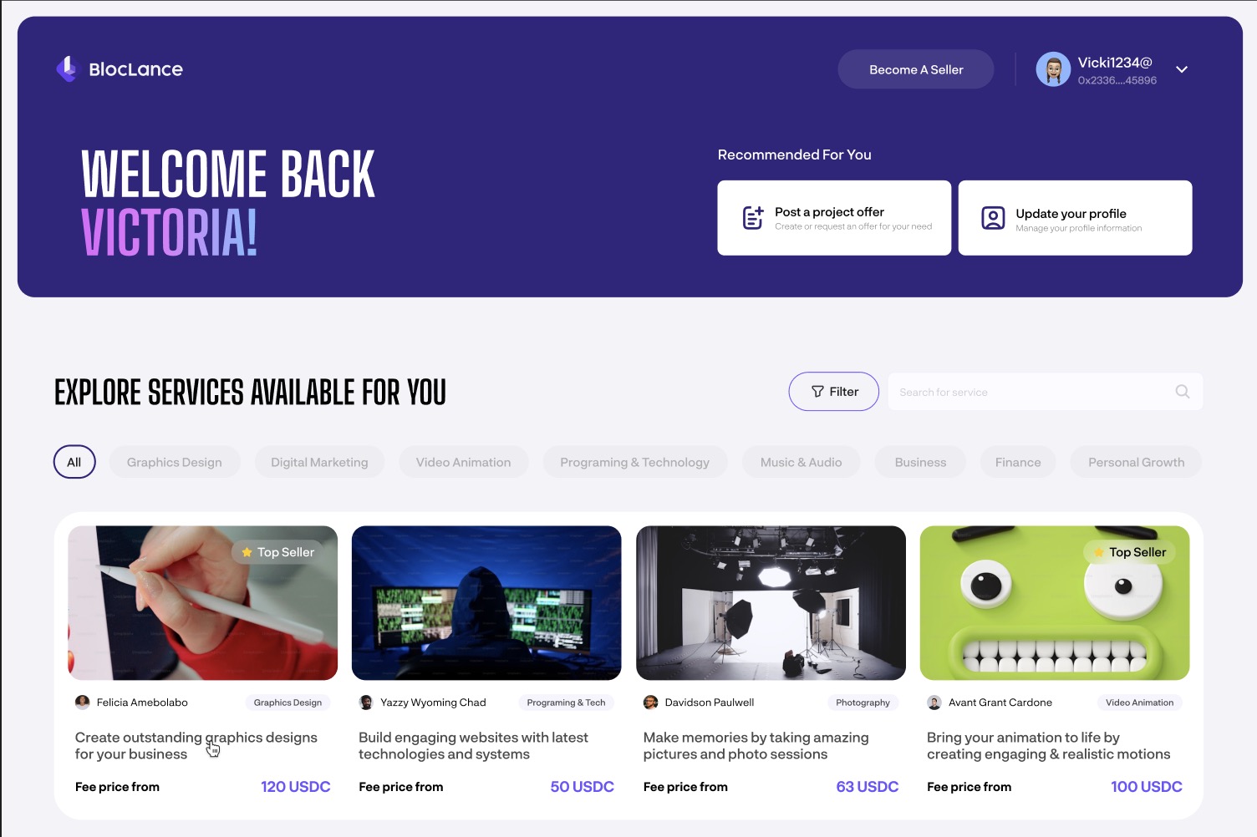This screenshot has width=1257, height=837.
Task: Click the Post a project offer icon
Action: 753,218
